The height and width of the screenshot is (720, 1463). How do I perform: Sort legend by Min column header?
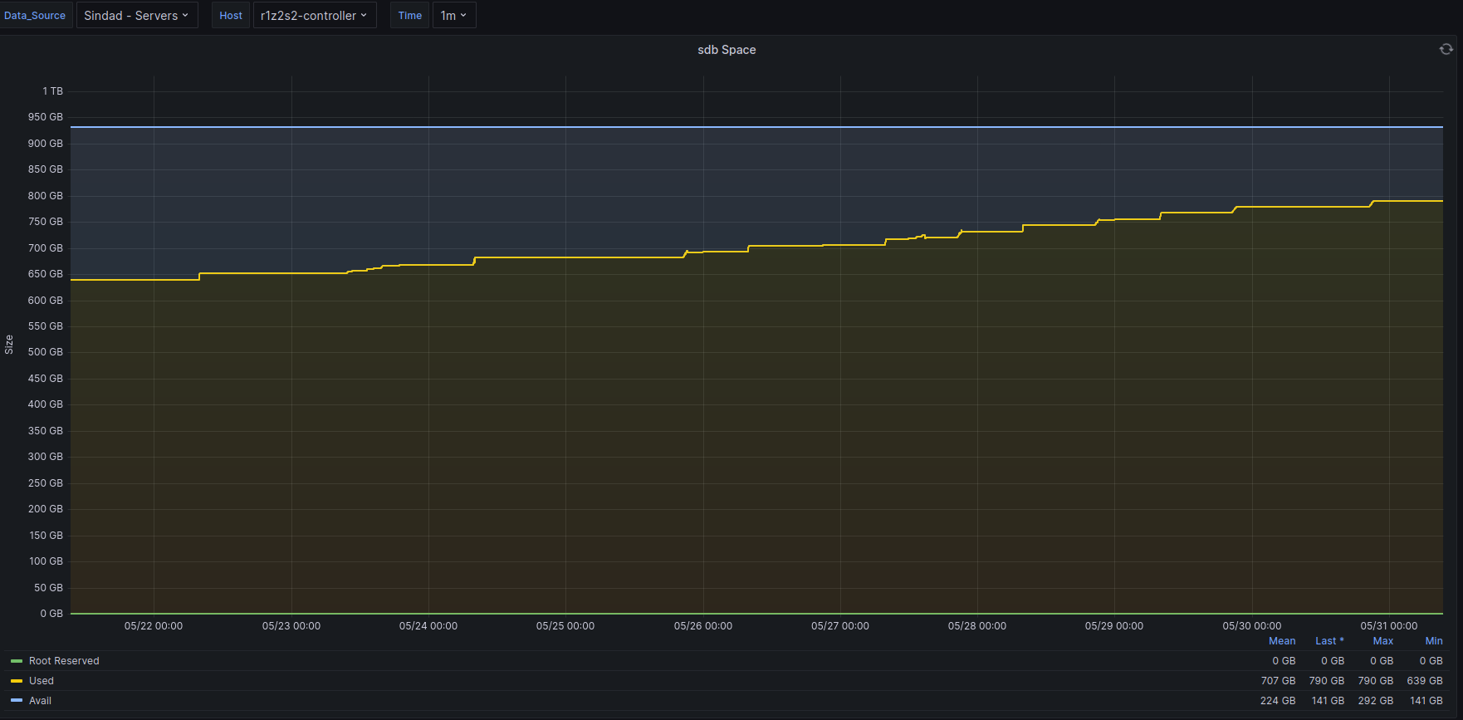tap(1434, 641)
